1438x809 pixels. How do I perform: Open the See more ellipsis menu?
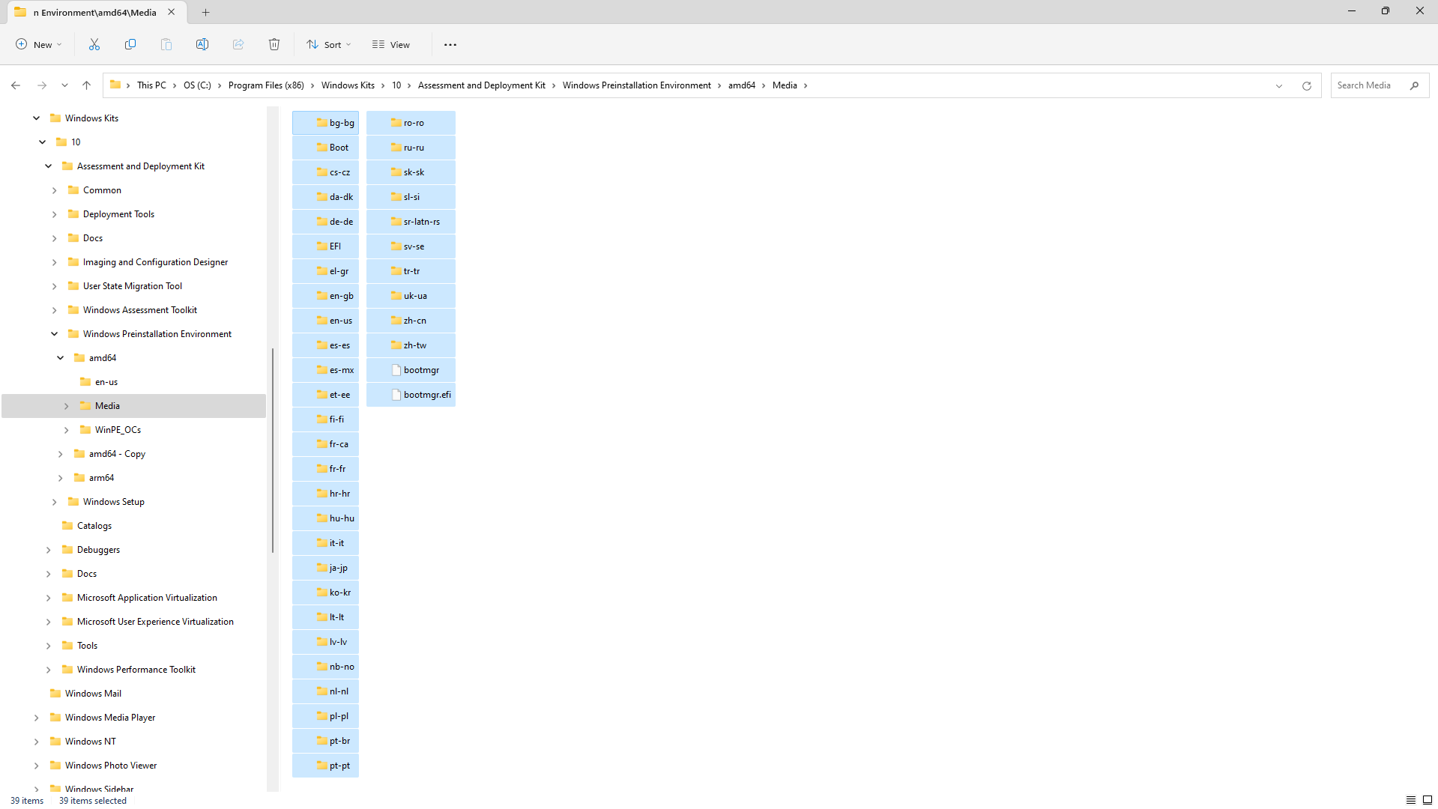coord(450,45)
